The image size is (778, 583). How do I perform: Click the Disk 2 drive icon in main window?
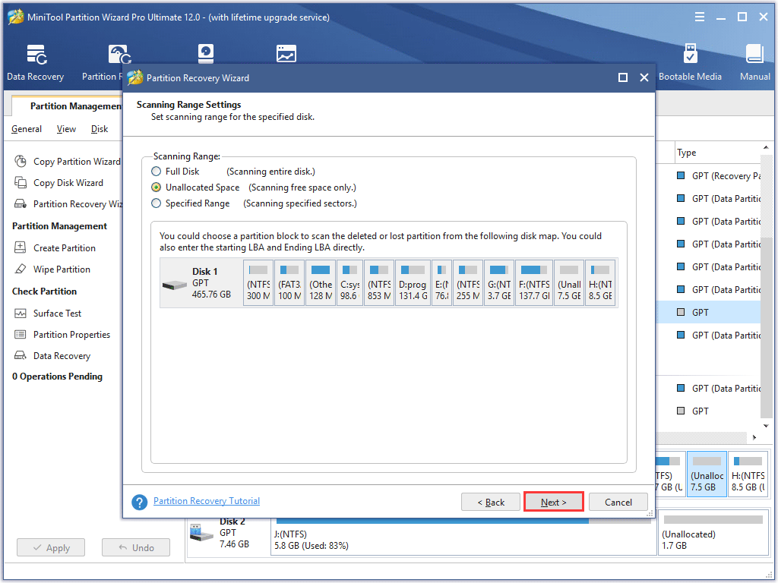(x=201, y=533)
